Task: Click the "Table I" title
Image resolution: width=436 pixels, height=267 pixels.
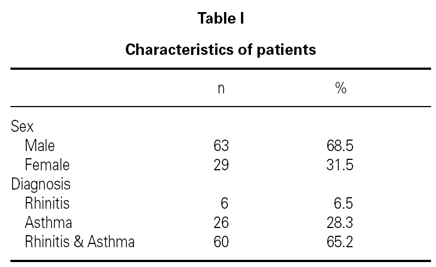Action: [221, 18]
